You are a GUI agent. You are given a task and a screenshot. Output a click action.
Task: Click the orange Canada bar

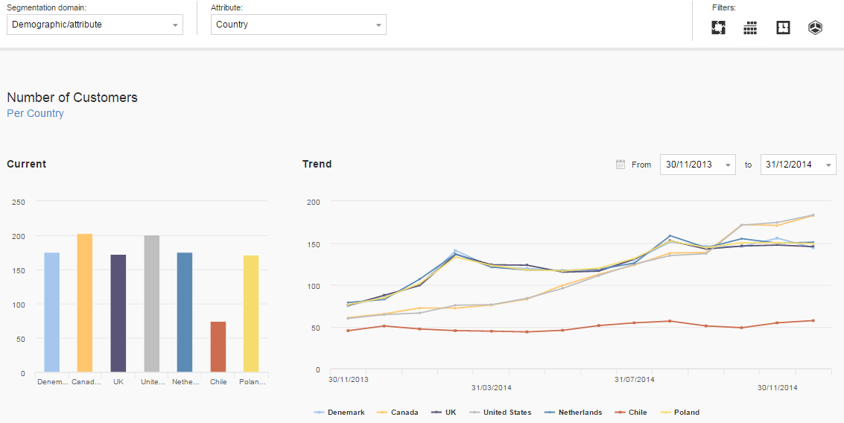(x=85, y=303)
